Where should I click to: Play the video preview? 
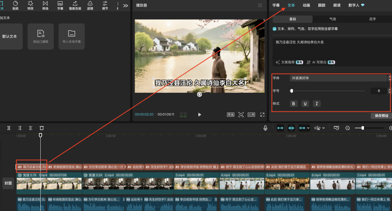point(199,115)
